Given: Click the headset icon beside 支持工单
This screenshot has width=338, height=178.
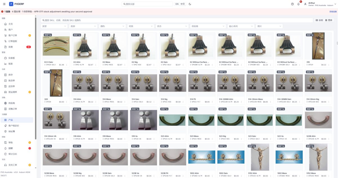Looking at the screenshot, I should (6, 165).
